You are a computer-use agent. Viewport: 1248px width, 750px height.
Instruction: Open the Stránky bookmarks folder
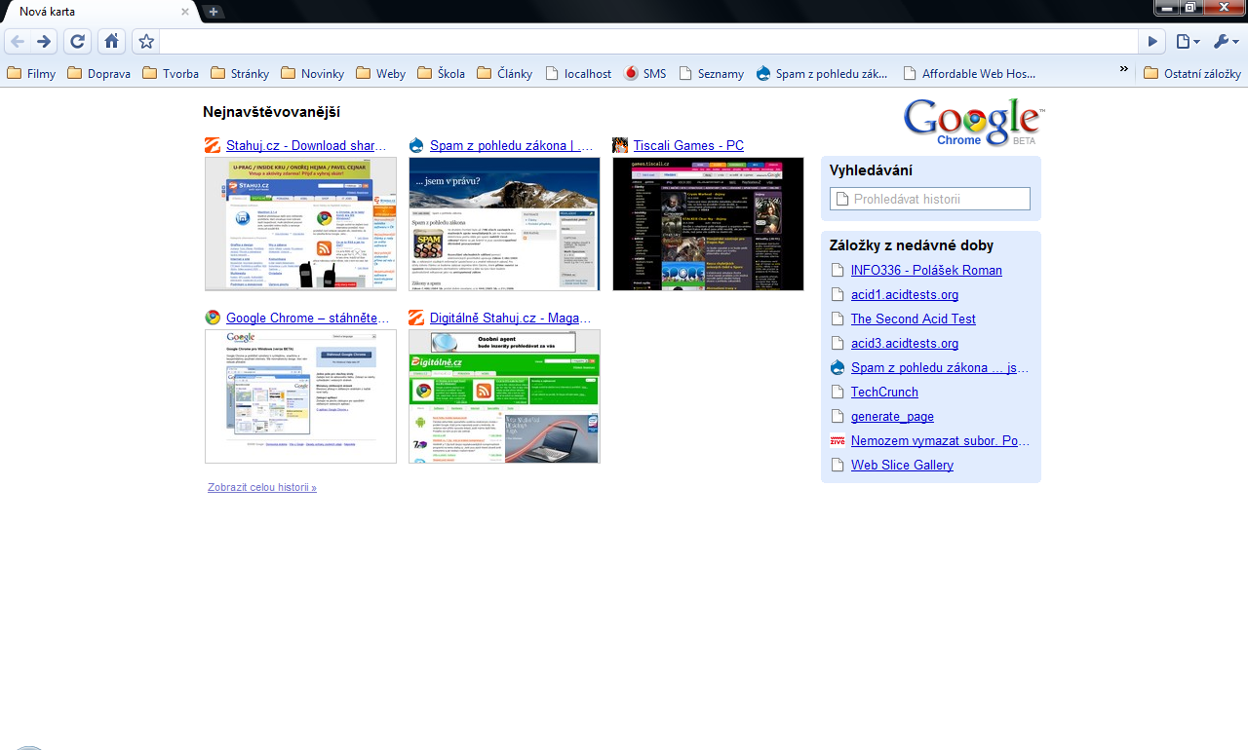240,73
